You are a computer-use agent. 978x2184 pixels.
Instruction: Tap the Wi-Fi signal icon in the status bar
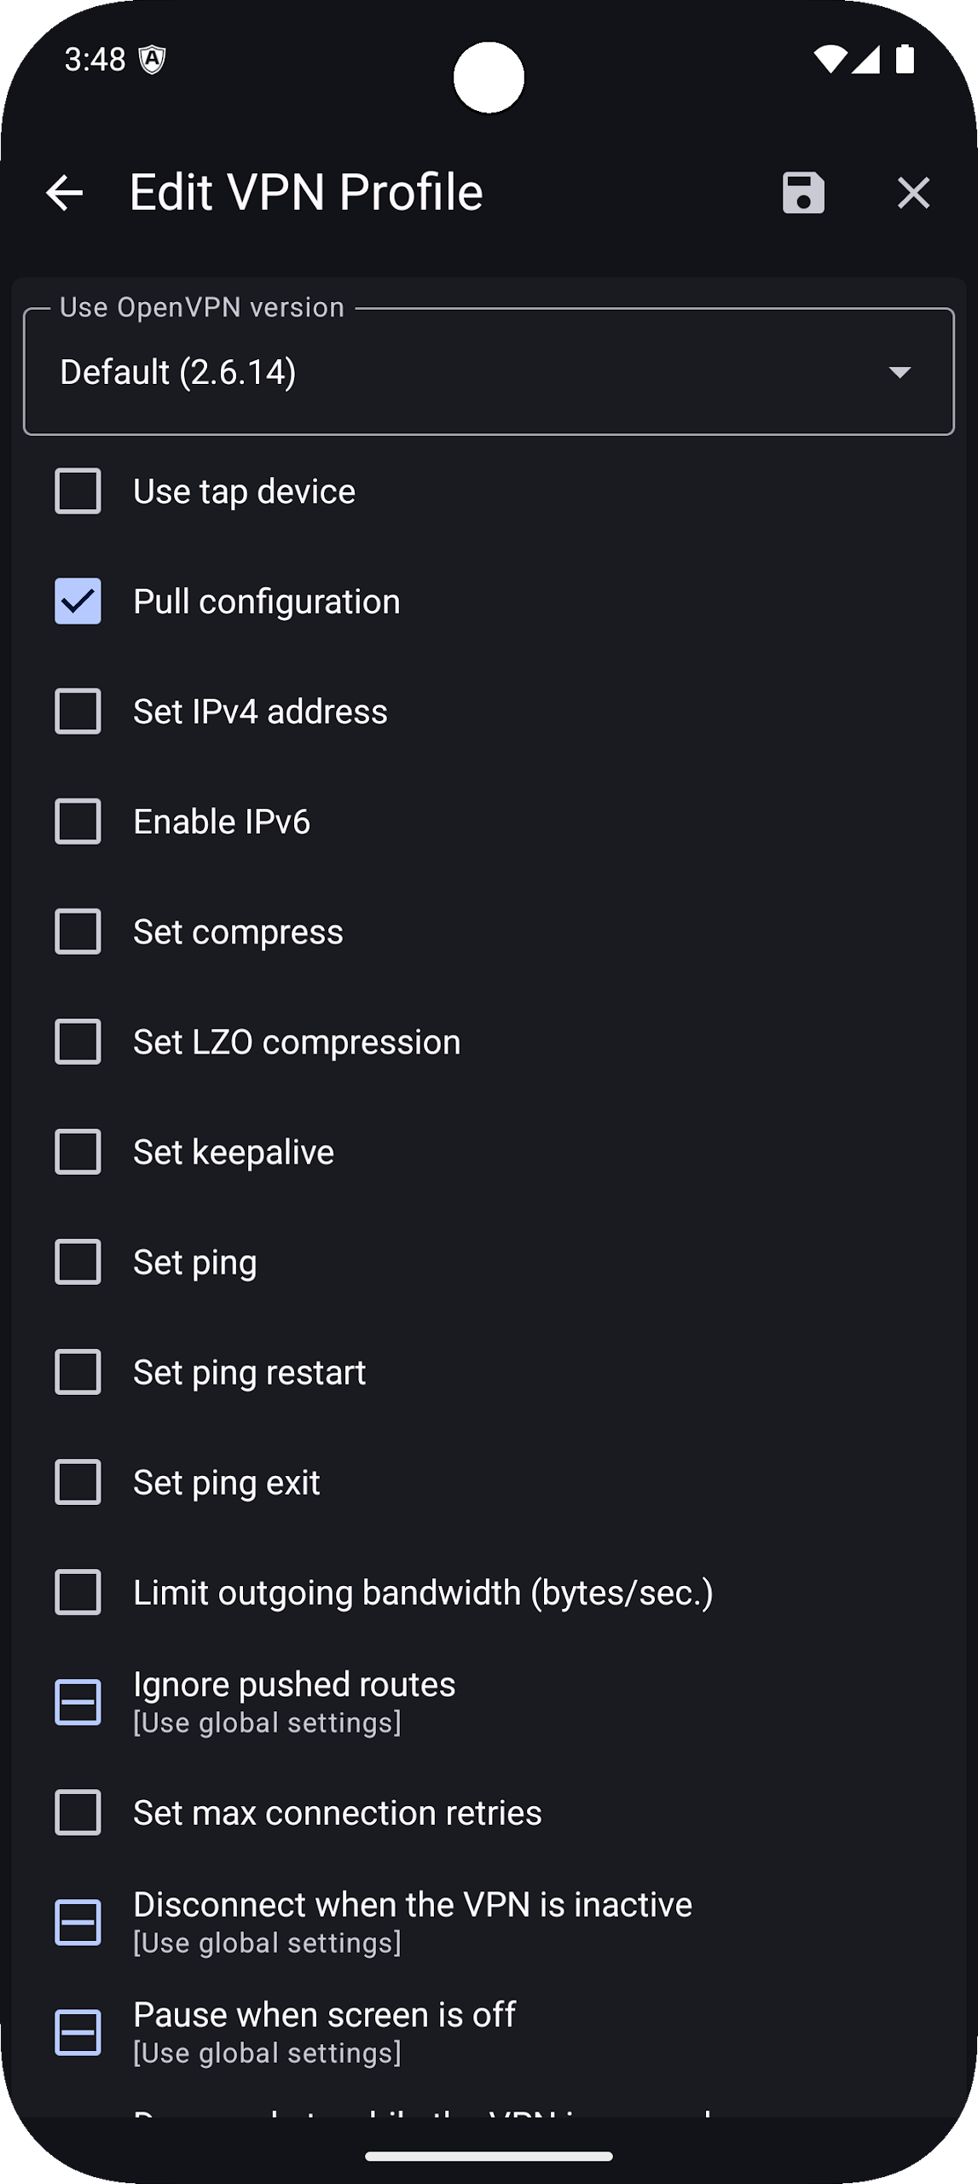pos(830,60)
